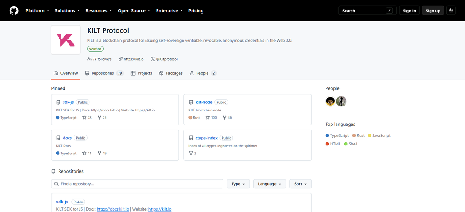465x212 pixels.
Task: Open ctype-index forks showing 2
Action: 193,153
